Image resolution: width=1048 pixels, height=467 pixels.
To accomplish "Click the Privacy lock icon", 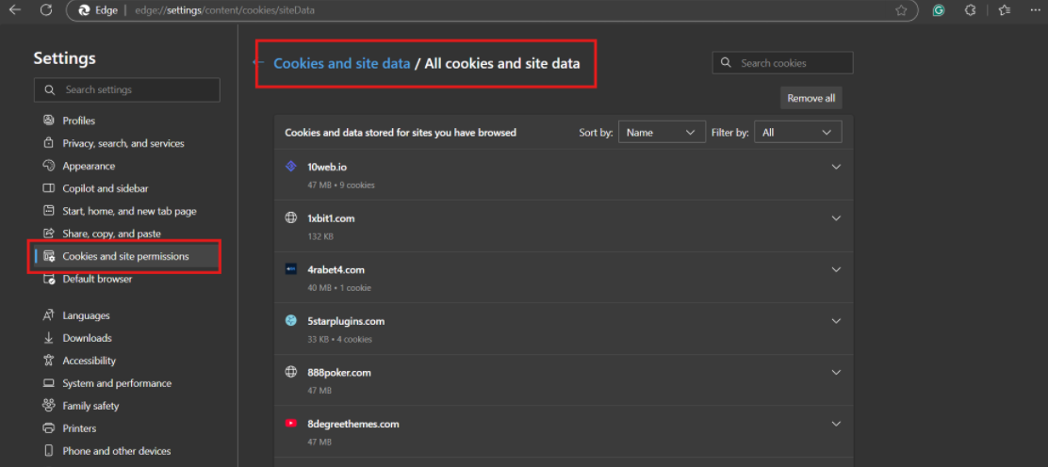I will 48,143.
